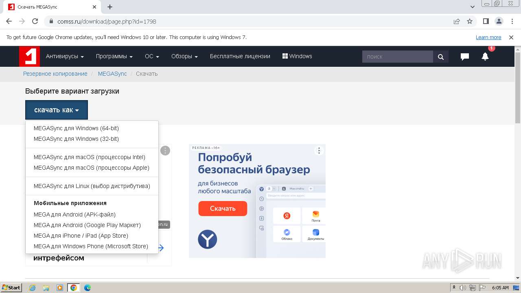This screenshot has width=521, height=293.
Task: Follow the Резервное копирование breadcrumb link
Action: (x=55, y=74)
